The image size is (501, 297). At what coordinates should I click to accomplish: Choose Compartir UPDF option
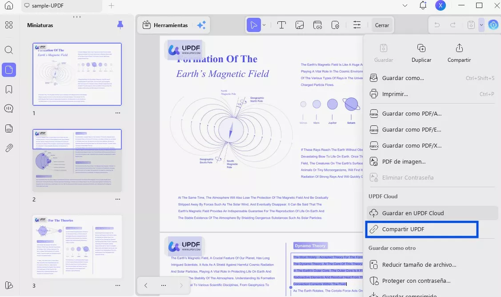(422, 229)
